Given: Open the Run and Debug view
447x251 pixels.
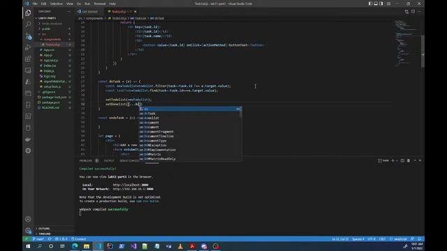Looking at the screenshot, I should tap(28, 47).
